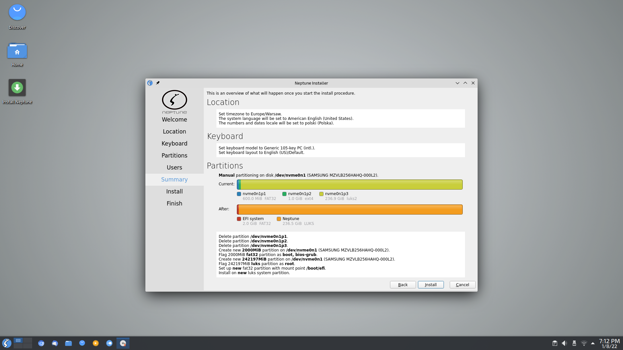Open Chromium browser from the taskbar
Image resolution: width=623 pixels, height=350 pixels.
41,343
